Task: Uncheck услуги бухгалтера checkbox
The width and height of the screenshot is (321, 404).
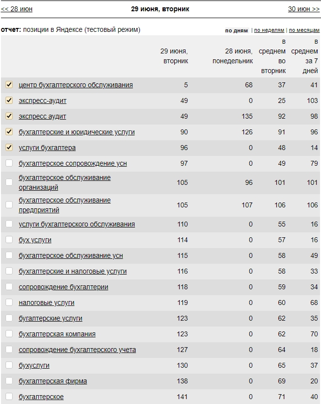Action: (9, 148)
